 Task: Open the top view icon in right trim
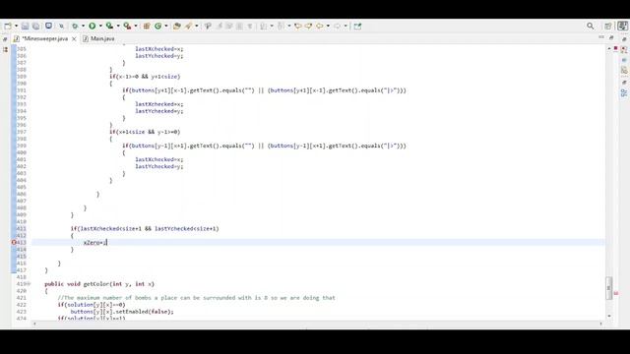coord(624,50)
